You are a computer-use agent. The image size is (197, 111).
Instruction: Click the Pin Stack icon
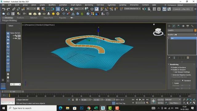point(169,58)
